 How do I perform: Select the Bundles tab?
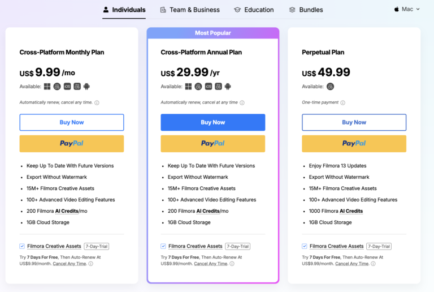[x=306, y=10]
